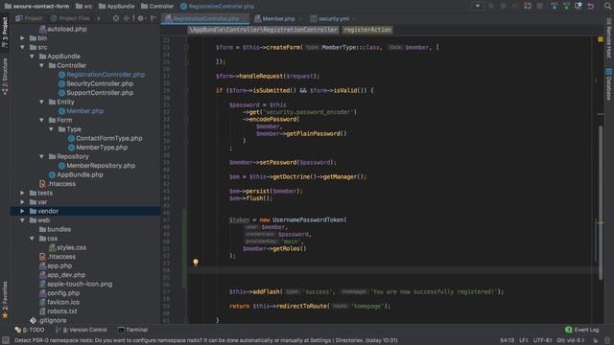Click the Collapse All icon in Project panel
The image size is (614, 345).
127,18
